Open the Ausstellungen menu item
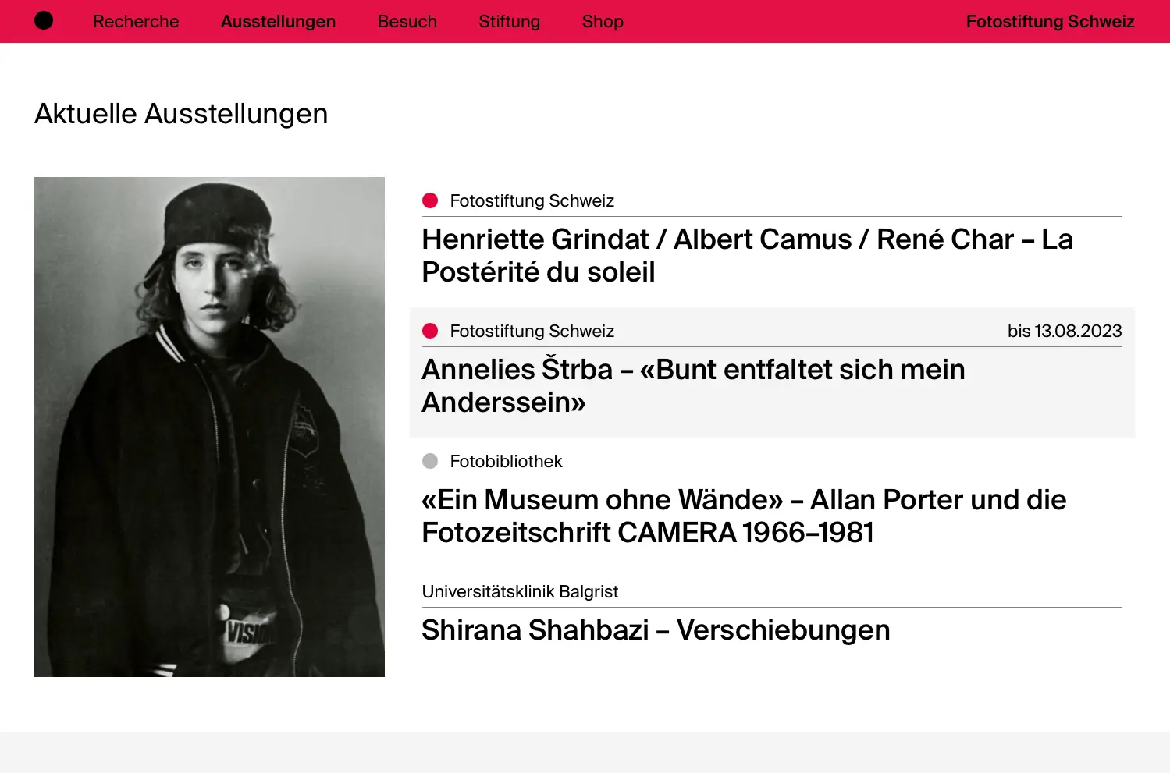 pyautogui.click(x=278, y=21)
